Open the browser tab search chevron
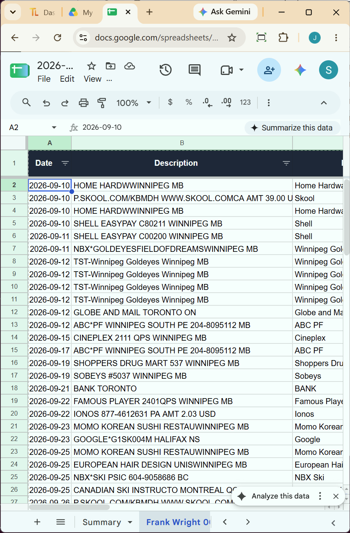This screenshot has width=350, height=533. tap(13, 12)
